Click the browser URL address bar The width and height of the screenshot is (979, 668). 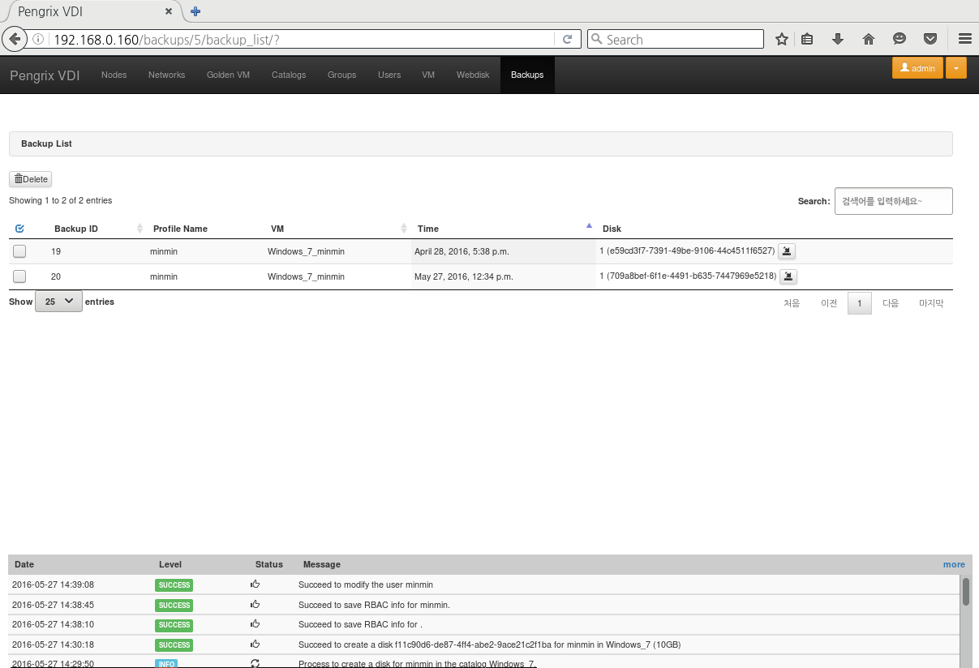pyautogui.click(x=302, y=39)
